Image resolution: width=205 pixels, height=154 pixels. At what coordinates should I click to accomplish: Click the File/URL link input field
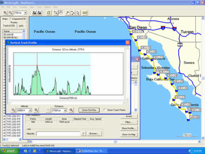tap(58, 134)
